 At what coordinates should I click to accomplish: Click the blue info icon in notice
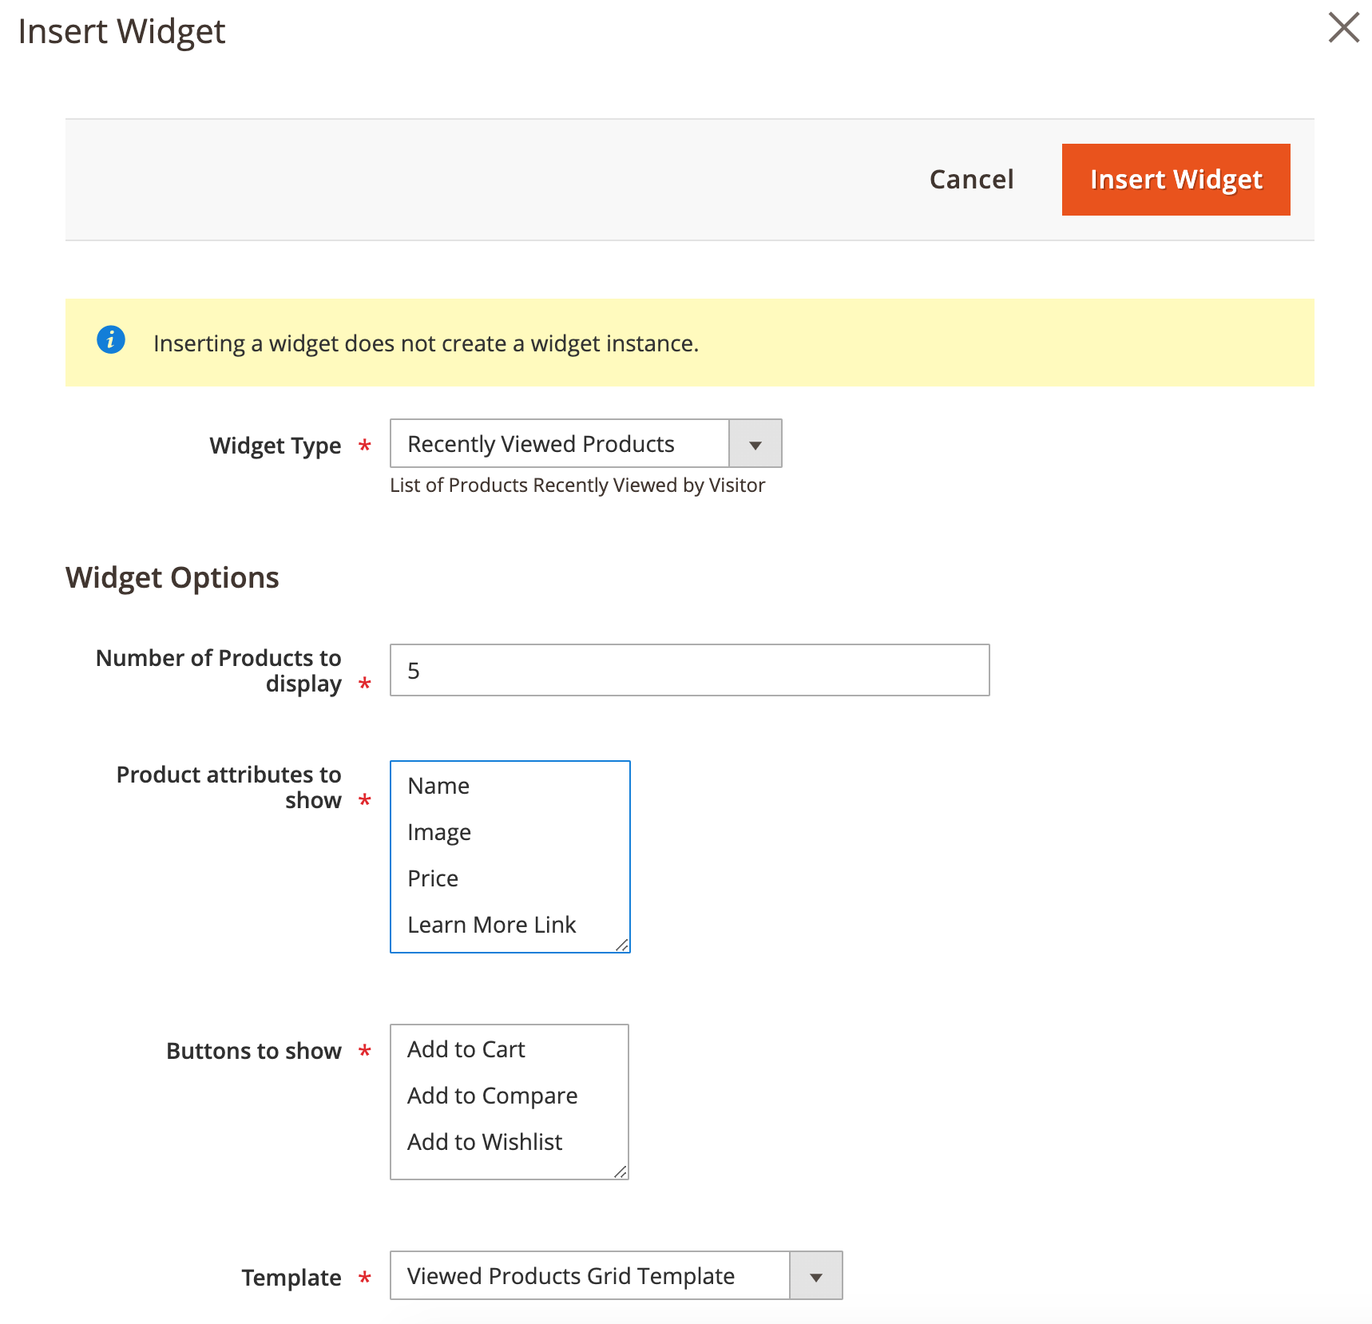pyautogui.click(x=111, y=340)
